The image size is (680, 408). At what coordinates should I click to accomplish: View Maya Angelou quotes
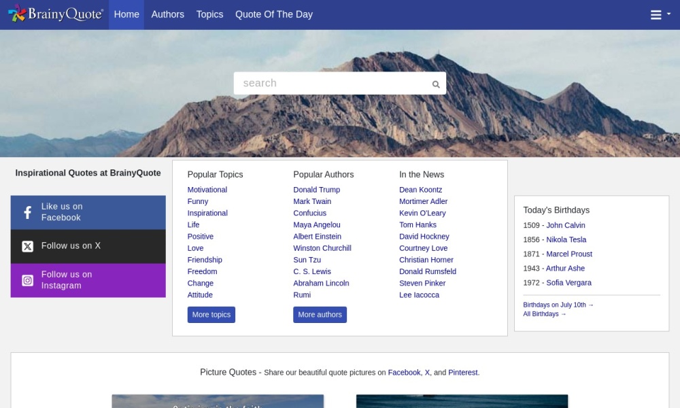pyautogui.click(x=317, y=224)
